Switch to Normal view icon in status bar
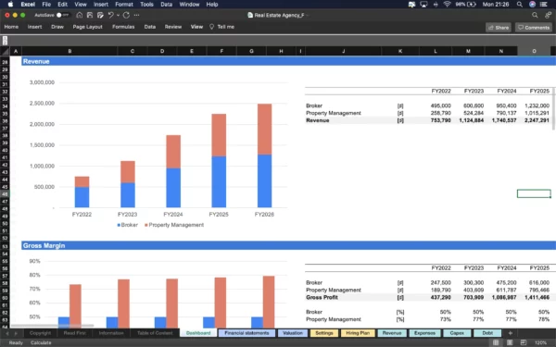This screenshot has height=347, width=556. [496, 342]
